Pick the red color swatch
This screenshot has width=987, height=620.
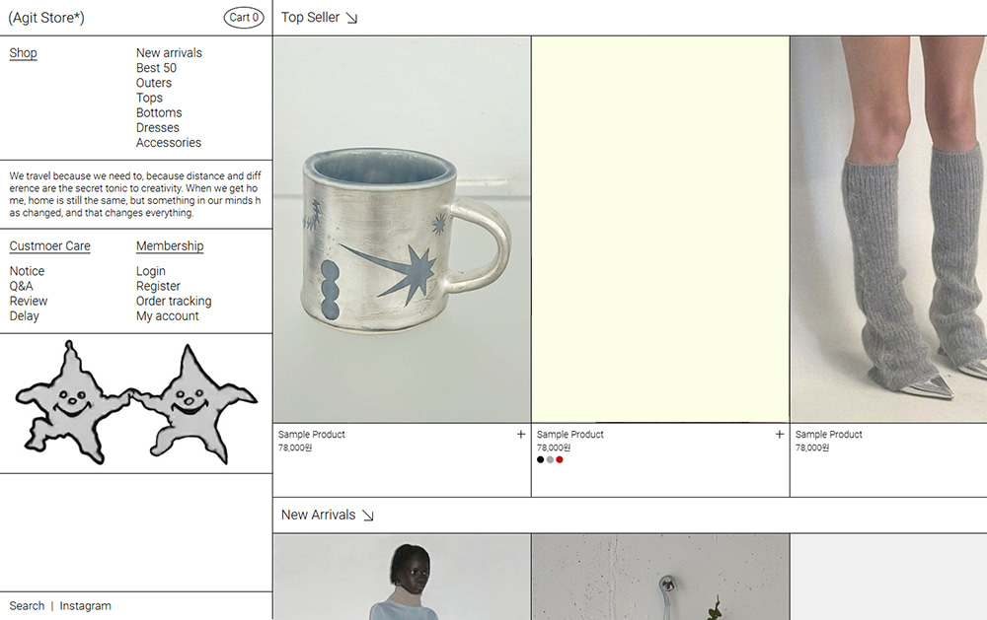(559, 459)
